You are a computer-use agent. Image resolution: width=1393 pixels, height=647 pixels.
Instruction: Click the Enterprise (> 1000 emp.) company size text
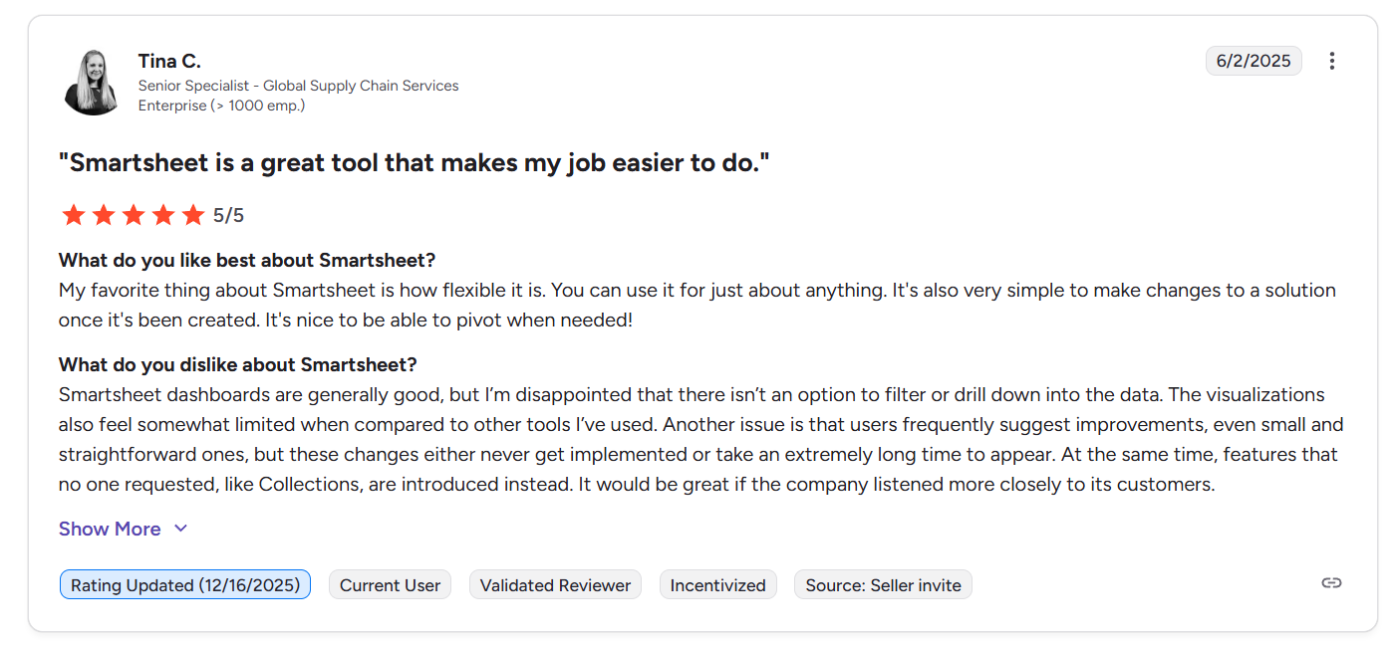click(221, 106)
